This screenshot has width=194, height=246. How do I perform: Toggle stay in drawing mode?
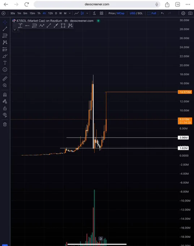coord(5,102)
